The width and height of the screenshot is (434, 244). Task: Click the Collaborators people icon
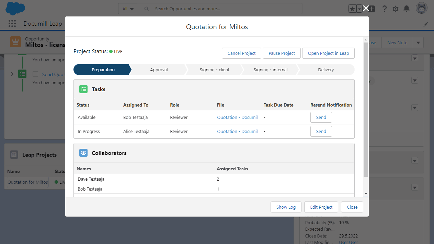pyautogui.click(x=83, y=153)
